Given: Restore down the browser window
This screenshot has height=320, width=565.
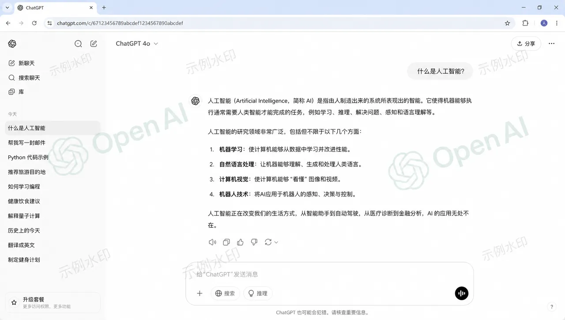Looking at the screenshot, I should click(539, 8).
